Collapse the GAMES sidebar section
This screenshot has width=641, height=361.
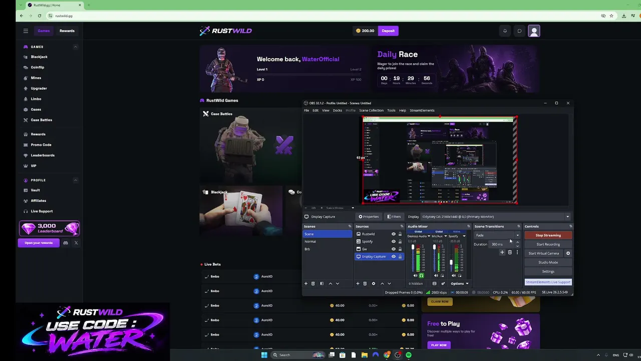click(x=76, y=47)
